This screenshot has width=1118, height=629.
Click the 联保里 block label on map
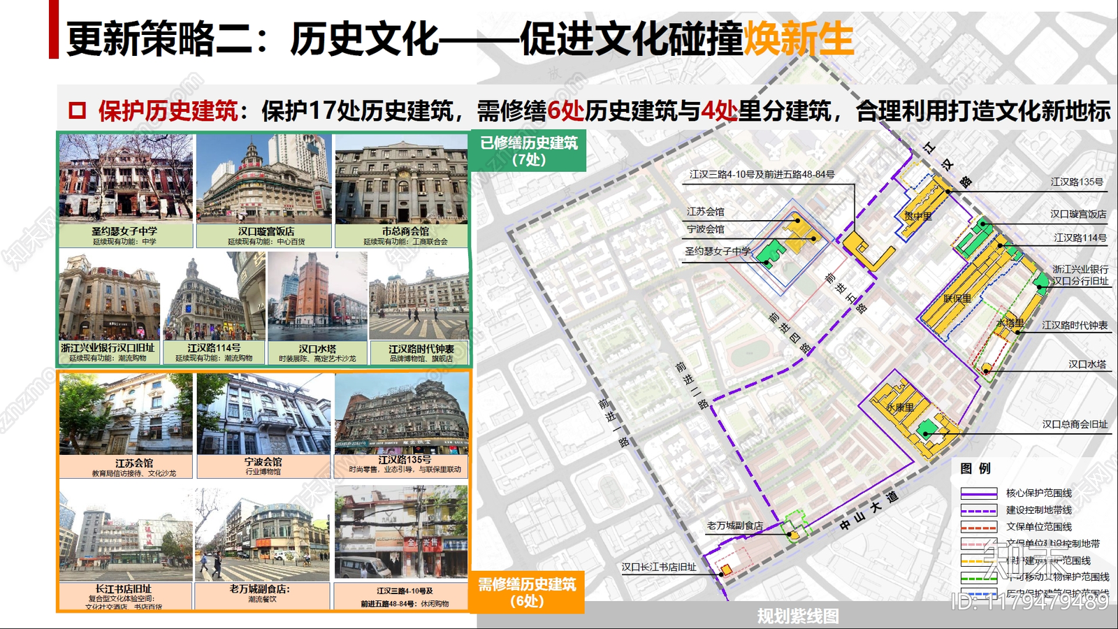click(957, 299)
